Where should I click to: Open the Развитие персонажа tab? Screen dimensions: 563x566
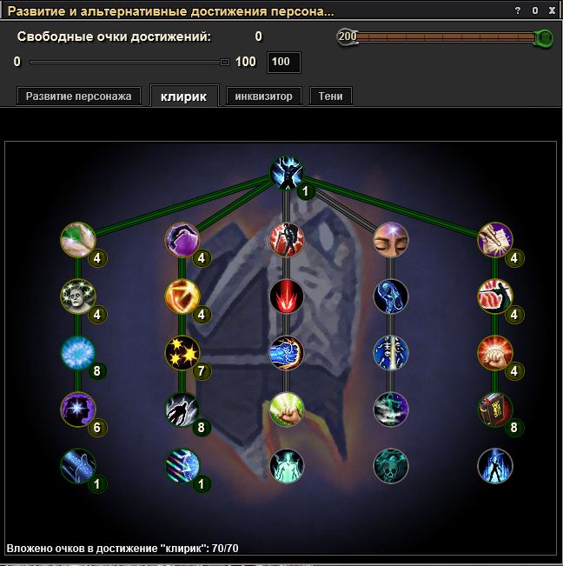(78, 97)
